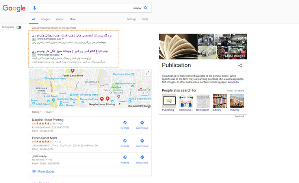Get directions to Faneh Sanat Mehr
Image resolution: width=299 pixels, height=183 pixels.
(x=142, y=143)
